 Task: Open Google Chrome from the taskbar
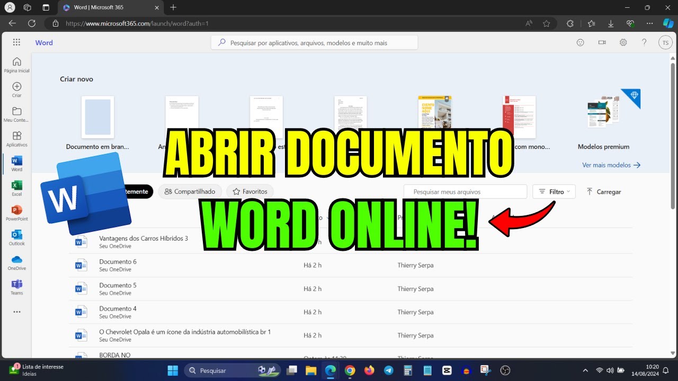(x=350, y=370)
